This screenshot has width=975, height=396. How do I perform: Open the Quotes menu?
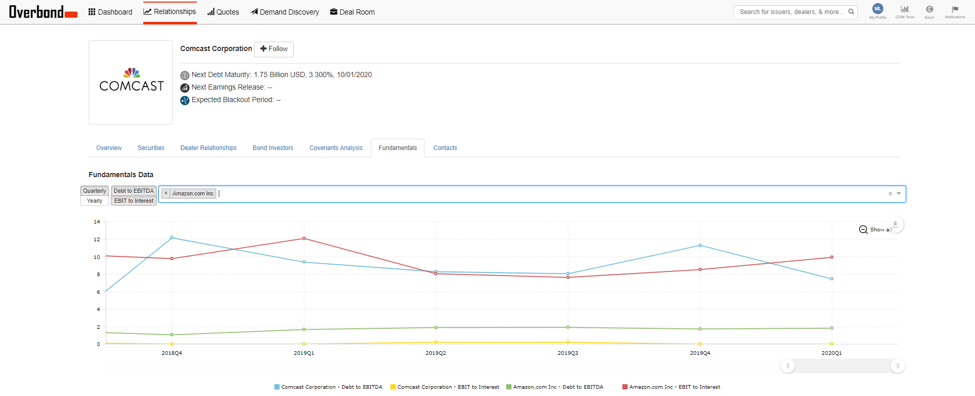point(223,12)
